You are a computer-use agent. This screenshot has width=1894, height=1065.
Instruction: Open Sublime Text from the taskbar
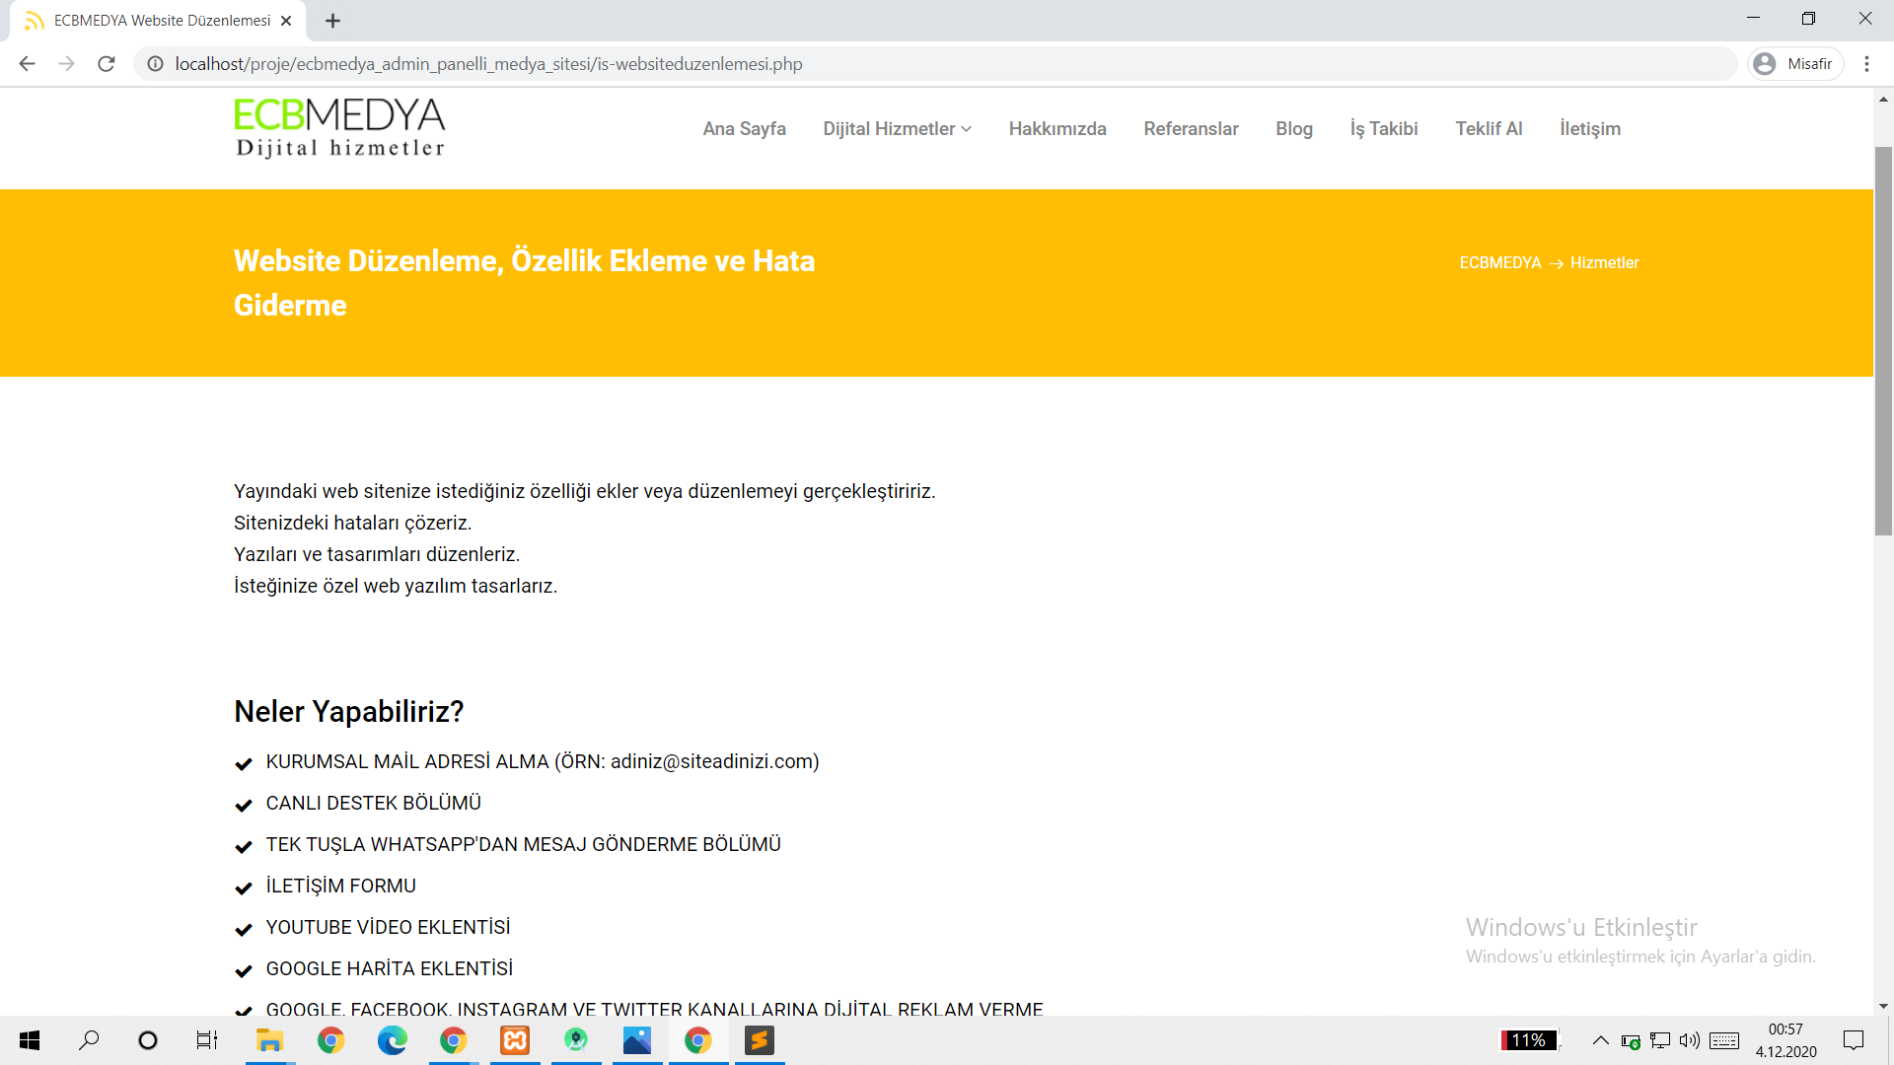click(759, 1040)
